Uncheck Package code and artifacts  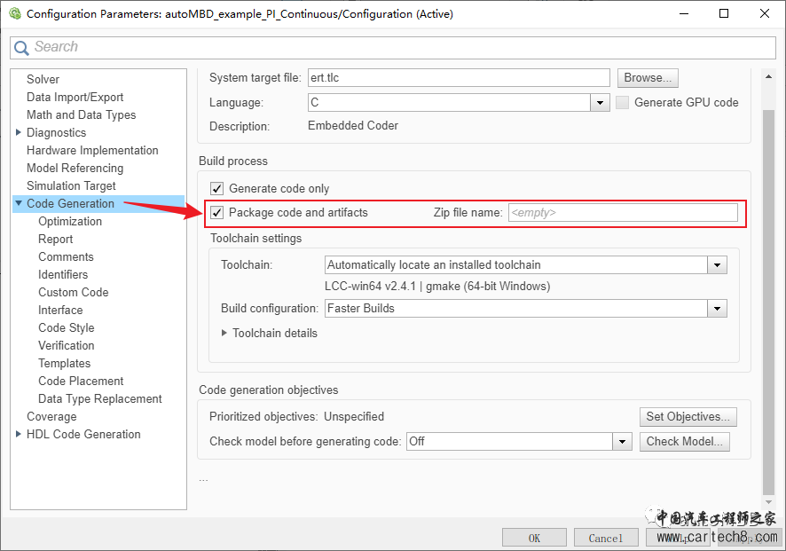coord(216,213)
